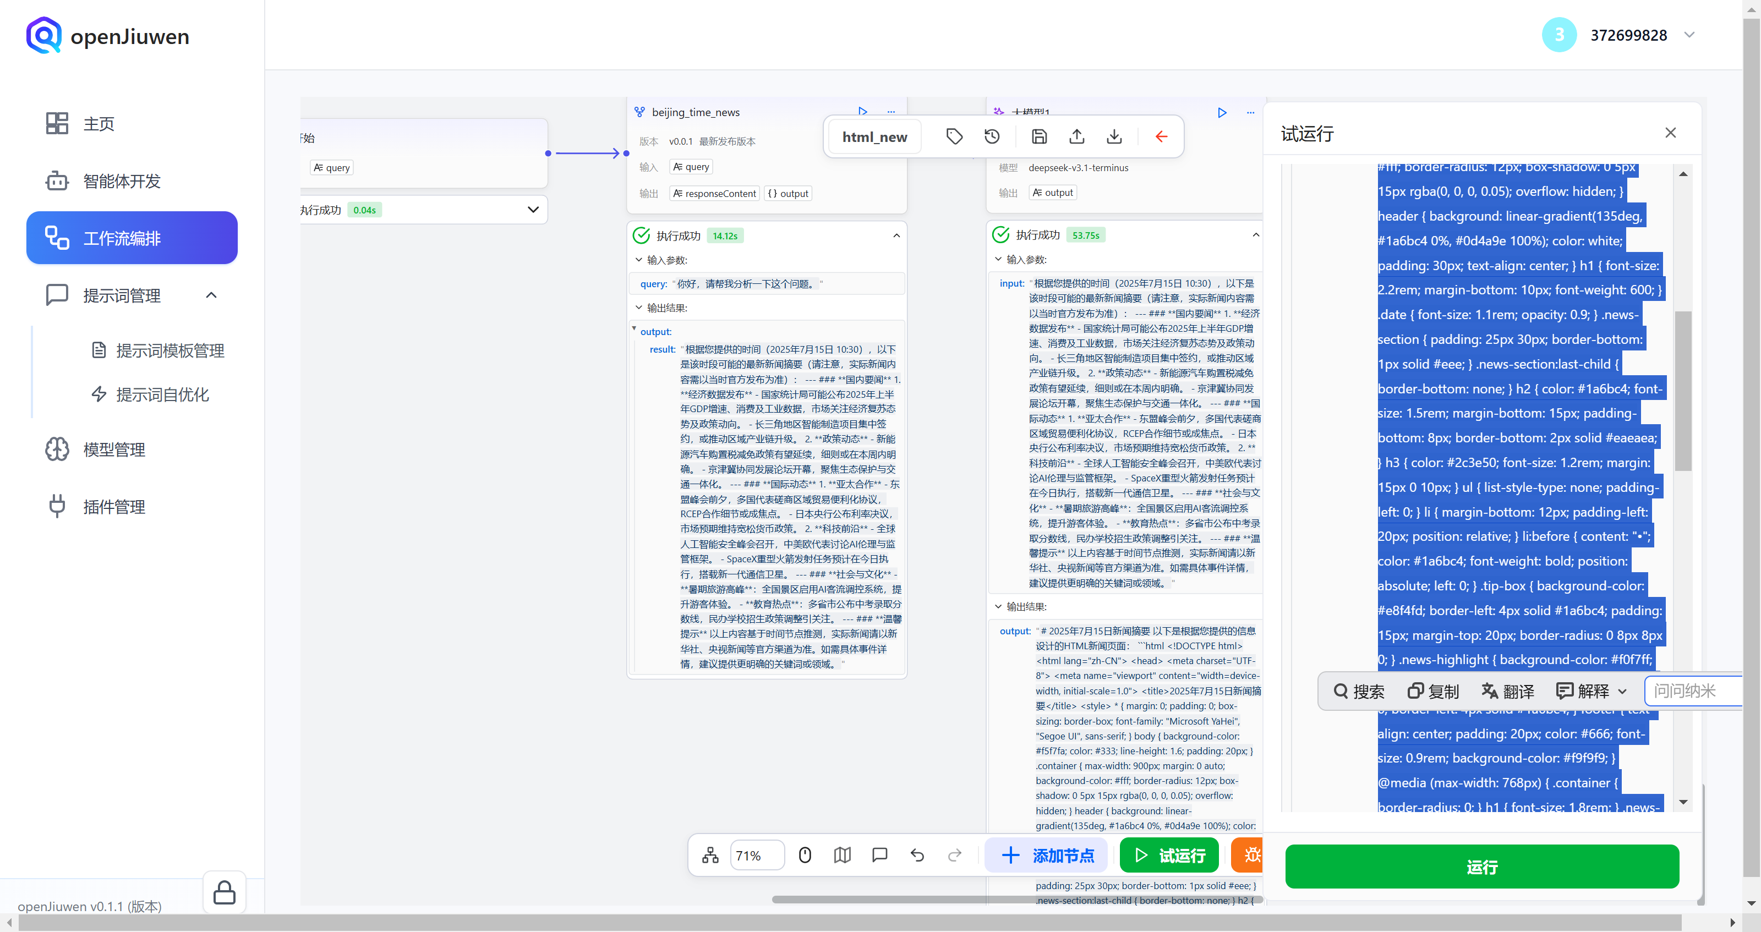Click the 添加节点 button
The width and height of the screenshot is (1761, 932).
point(1047,855)
